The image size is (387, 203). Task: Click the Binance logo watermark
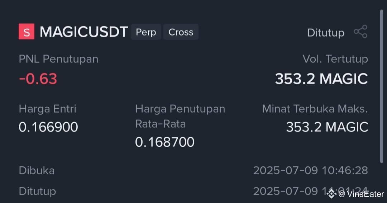pyautogui.click(x=331, y=194)
